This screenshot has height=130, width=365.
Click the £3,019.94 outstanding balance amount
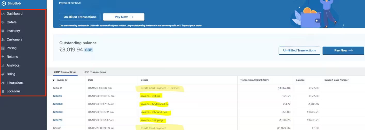71,50
